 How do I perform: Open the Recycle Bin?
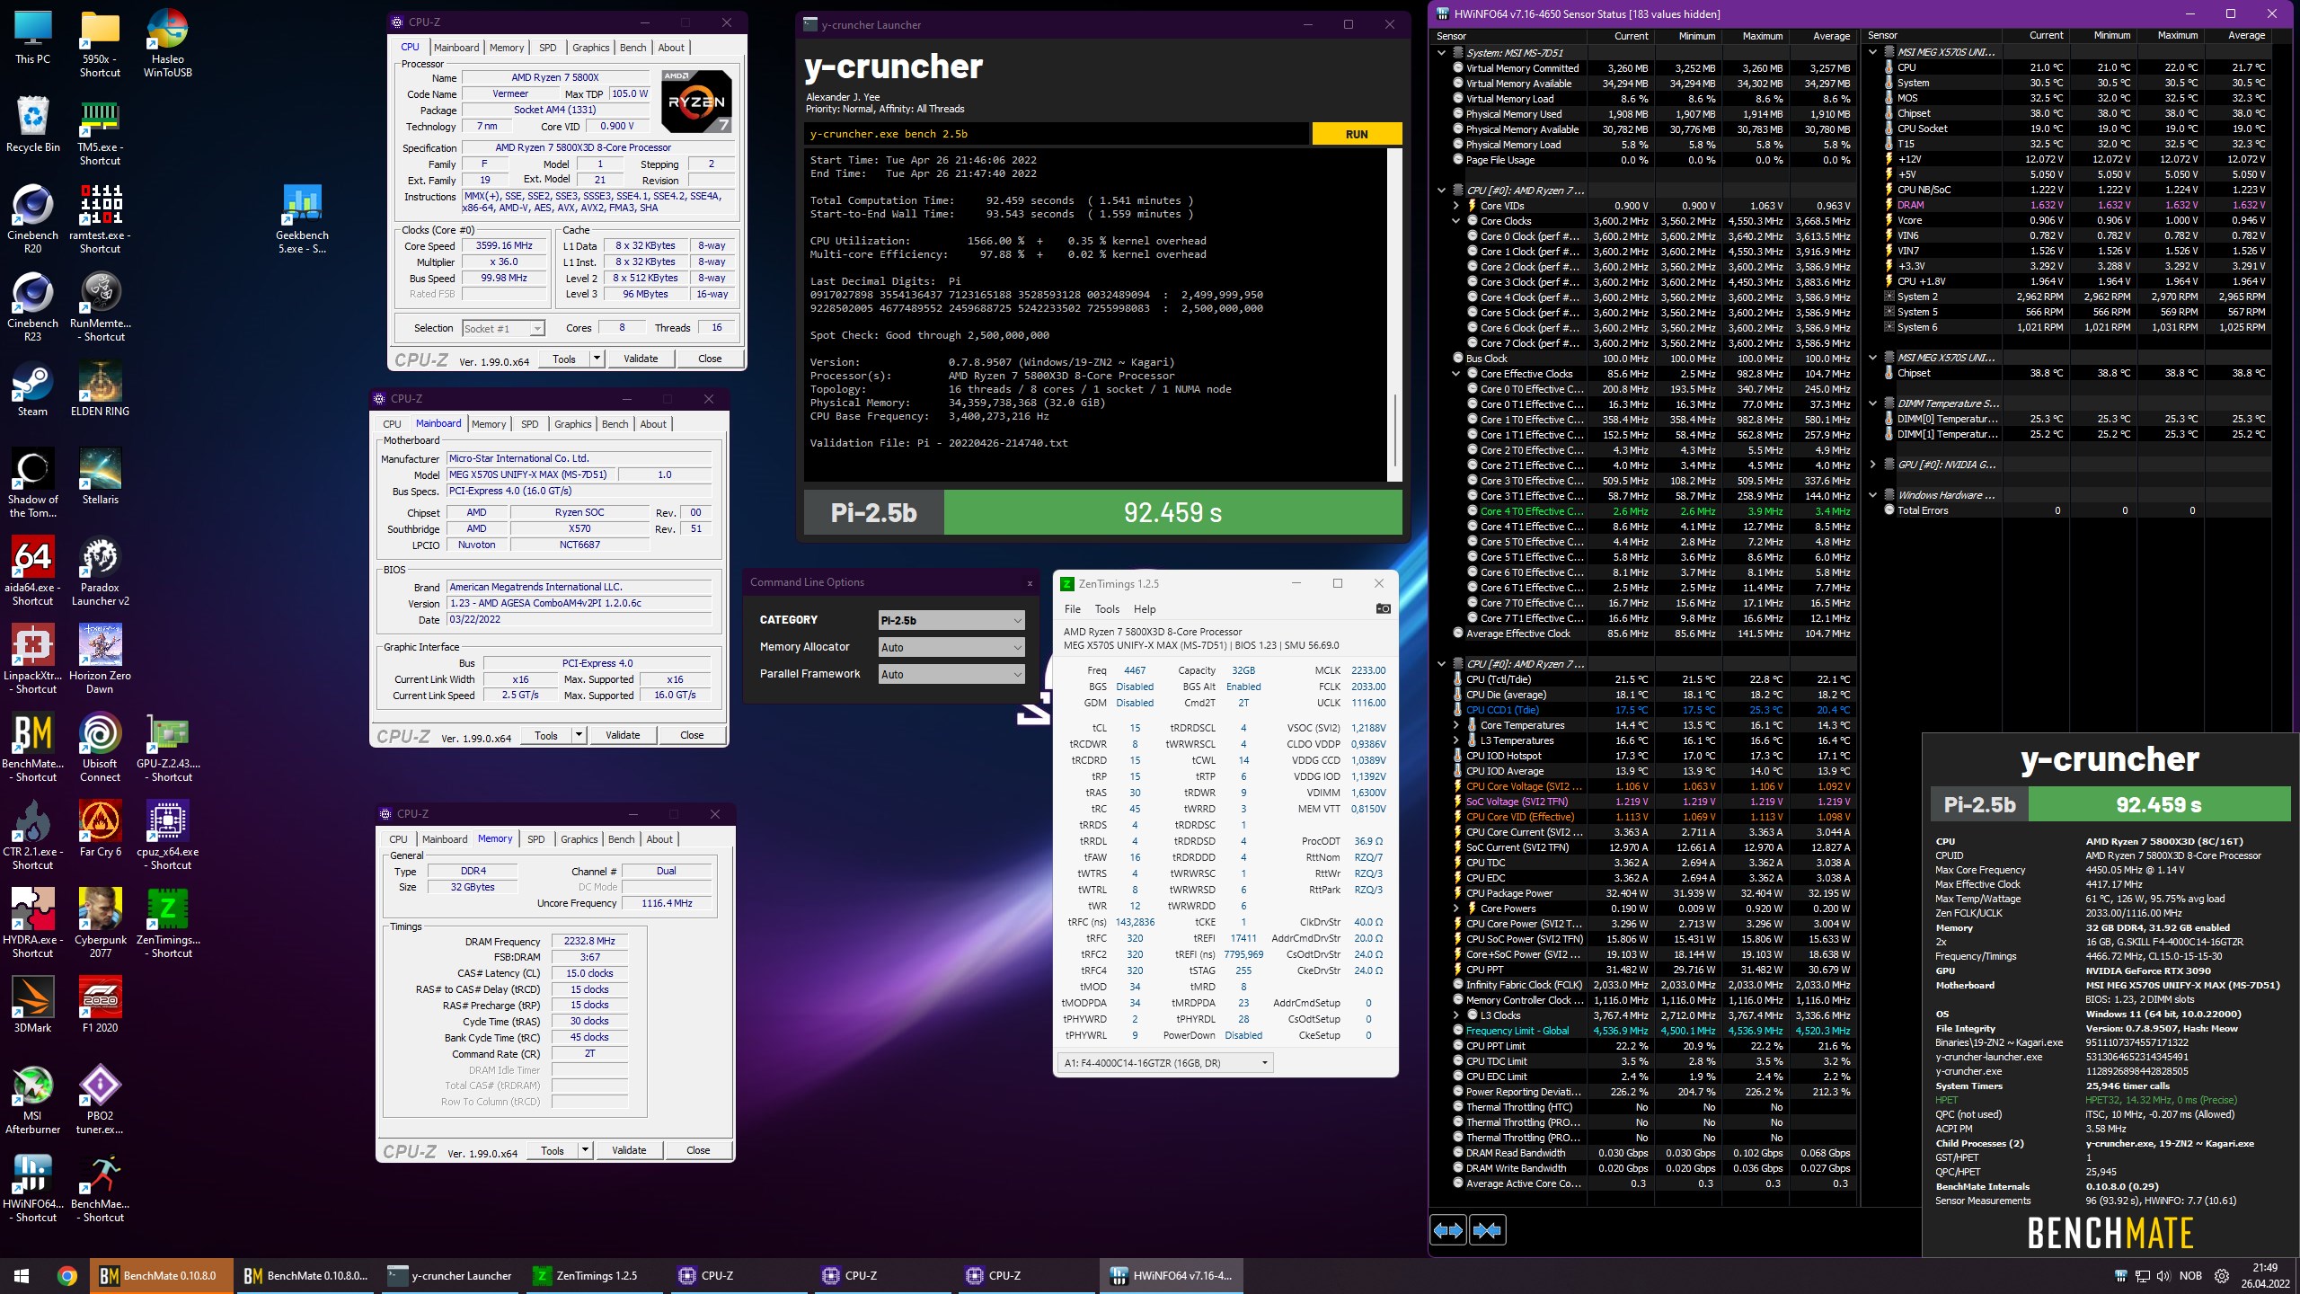pos(32,124)
